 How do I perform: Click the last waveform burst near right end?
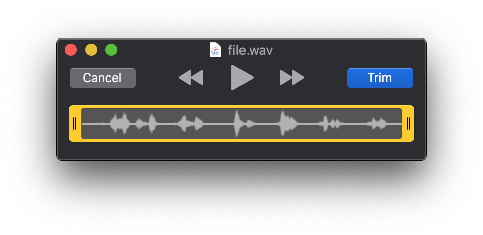point(377,124)
